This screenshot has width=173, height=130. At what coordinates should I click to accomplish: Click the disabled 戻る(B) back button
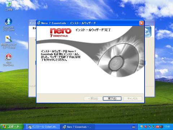(x=93, y=99)
